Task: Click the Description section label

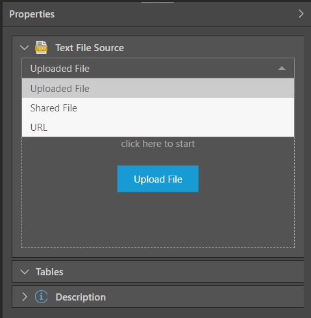Action: pos(81,297)
